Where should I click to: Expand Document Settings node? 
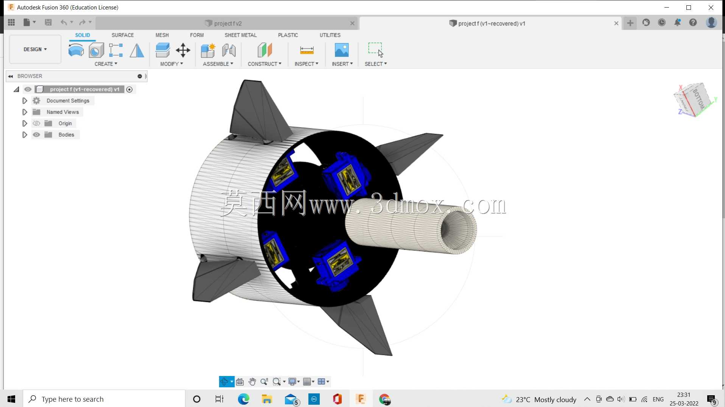click(25, 101)
